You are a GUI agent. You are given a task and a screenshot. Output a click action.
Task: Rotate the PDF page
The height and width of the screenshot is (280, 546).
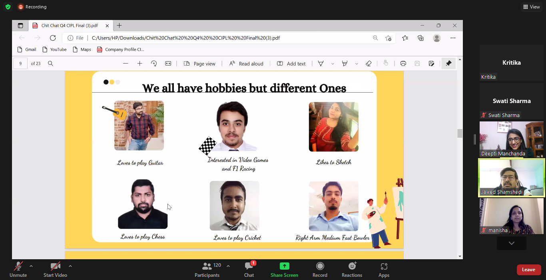click(x=154, y=64)
